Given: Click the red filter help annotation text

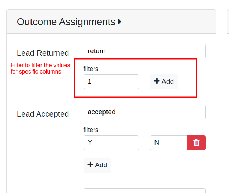Looking at the screenshot, I should tap(40, 68).
